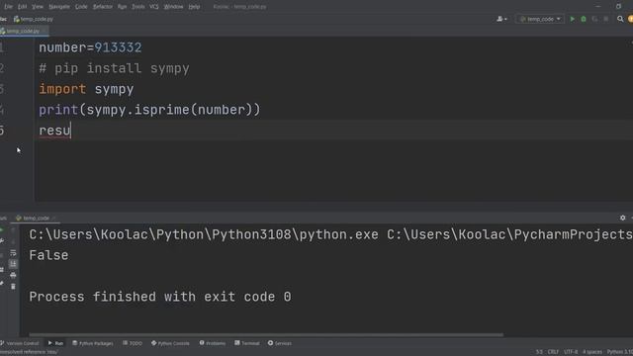Expand the user account dropdown in the toolbar
This screenshot has height=356, width=633.
click(501, 19)
